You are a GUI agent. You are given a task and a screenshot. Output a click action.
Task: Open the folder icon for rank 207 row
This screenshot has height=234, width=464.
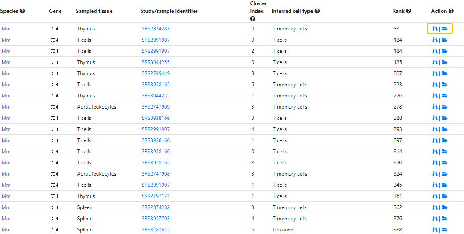pyautogui.click(x=445, y=73)
